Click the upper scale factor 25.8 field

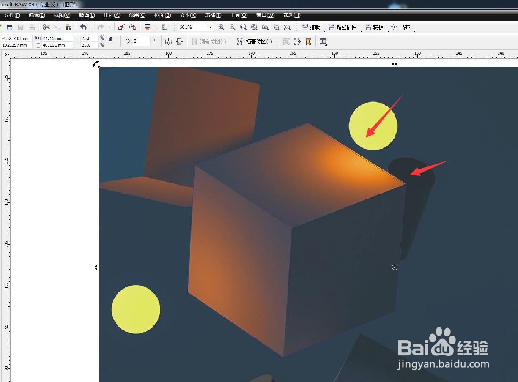point(89,38)
